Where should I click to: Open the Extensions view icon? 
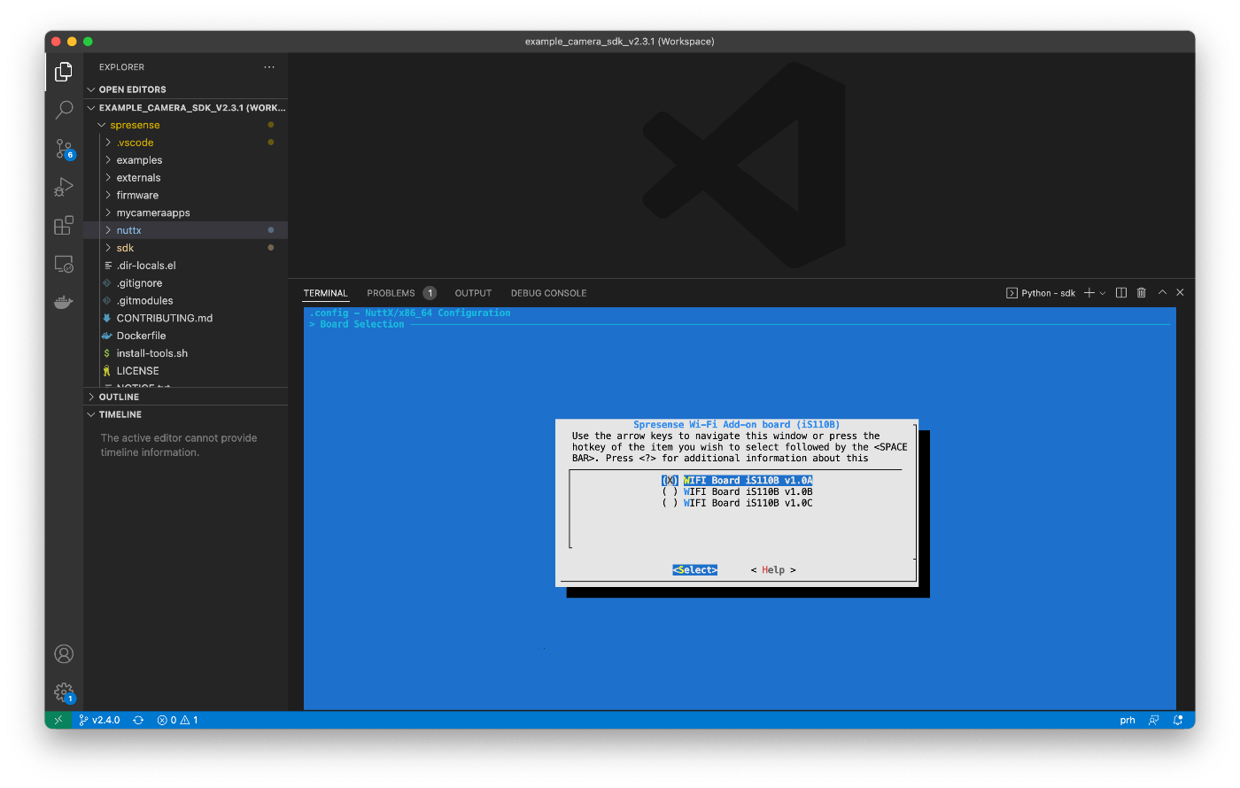point(64,226)
